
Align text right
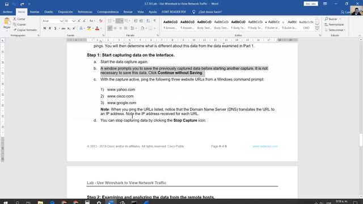[x=120, y=28]
